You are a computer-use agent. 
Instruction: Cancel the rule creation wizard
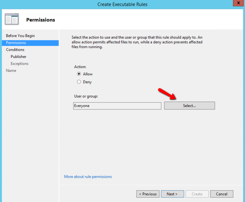pyautogui.click(x=221, y=194)
